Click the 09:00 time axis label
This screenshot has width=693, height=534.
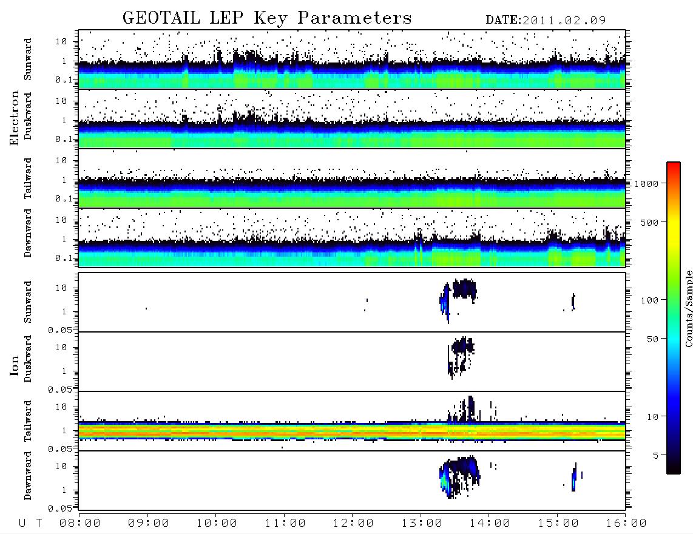point(149,524)
